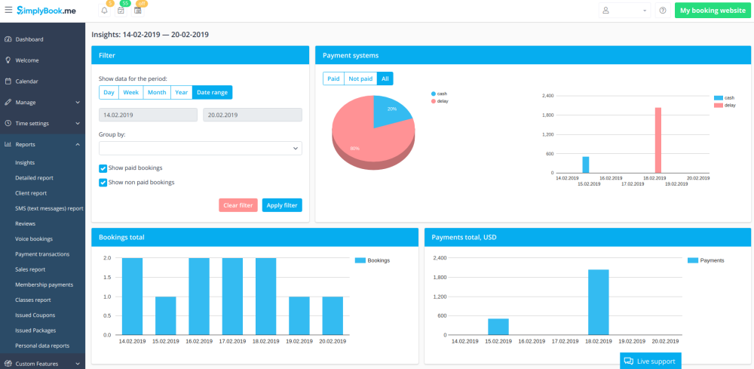
Task: Click the Welcome lightbulb icon
Action: (8, 60)
